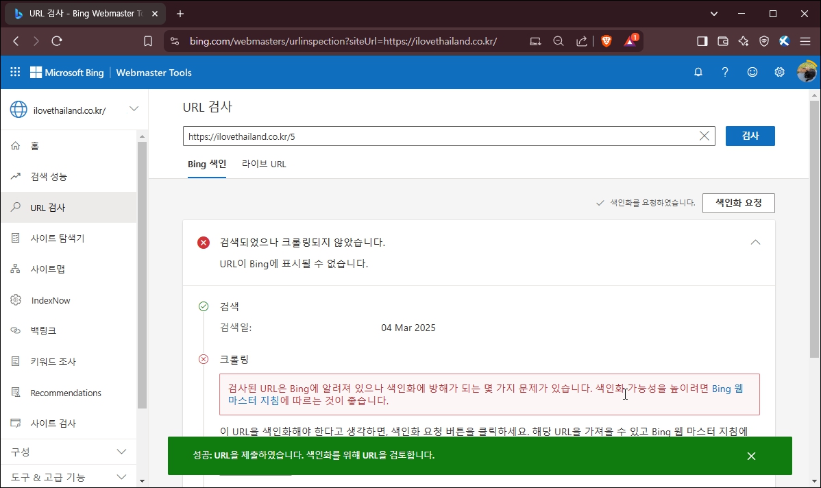Image resolution: width=821 pixels, height=488 pixels.
Task: Switch to the 라이브 URL tab
Action: (x=264, y=164)
